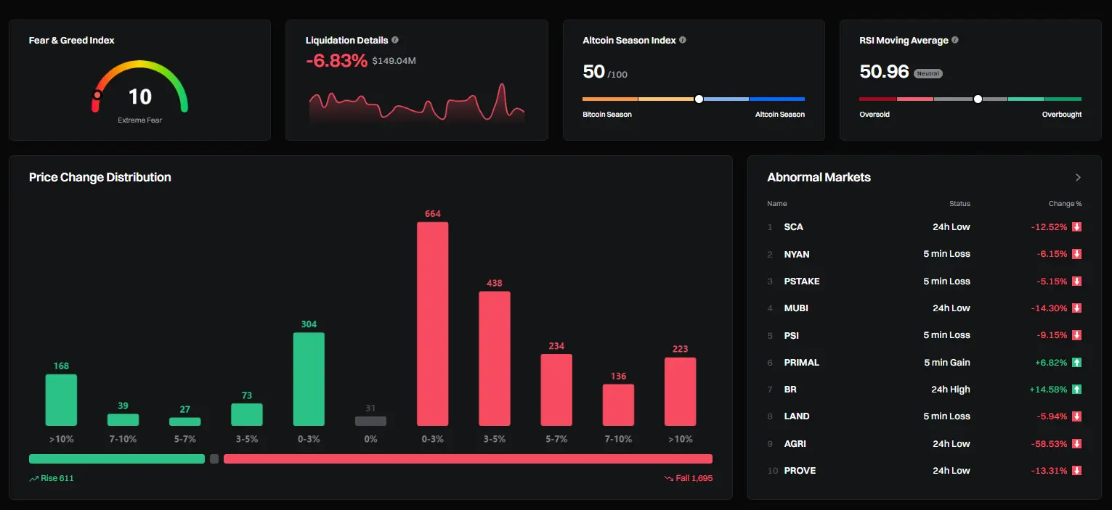This screenshot has height=510, width=1112.
Task: Click the green up-arrow icon beside PRIMAL
Action: [x=1077, y=362]
